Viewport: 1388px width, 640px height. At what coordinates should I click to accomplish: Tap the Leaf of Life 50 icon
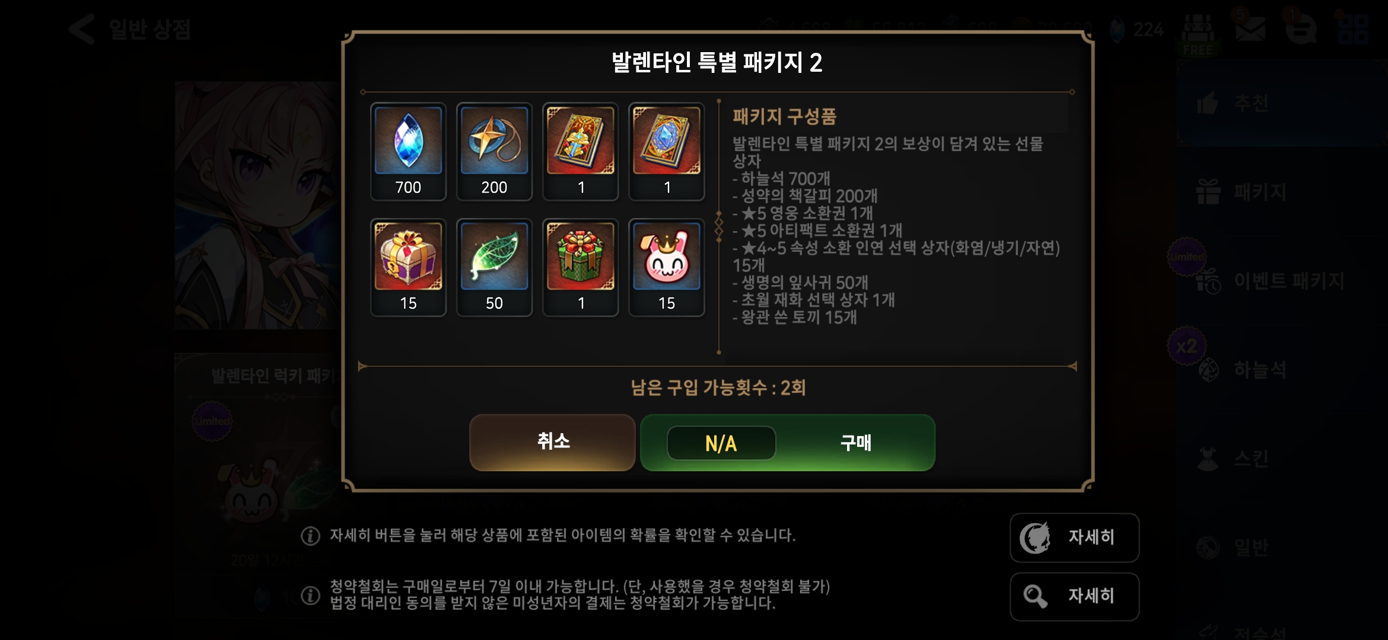(494, 267)
